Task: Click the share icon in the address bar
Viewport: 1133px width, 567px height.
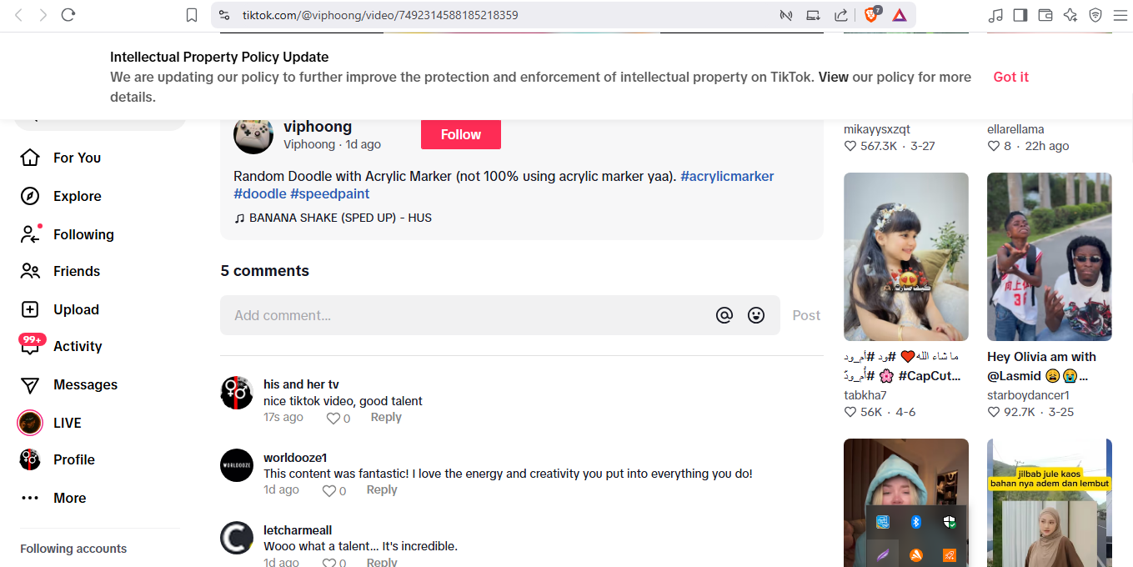Action: pyautogui.click(x=840, y=15)
